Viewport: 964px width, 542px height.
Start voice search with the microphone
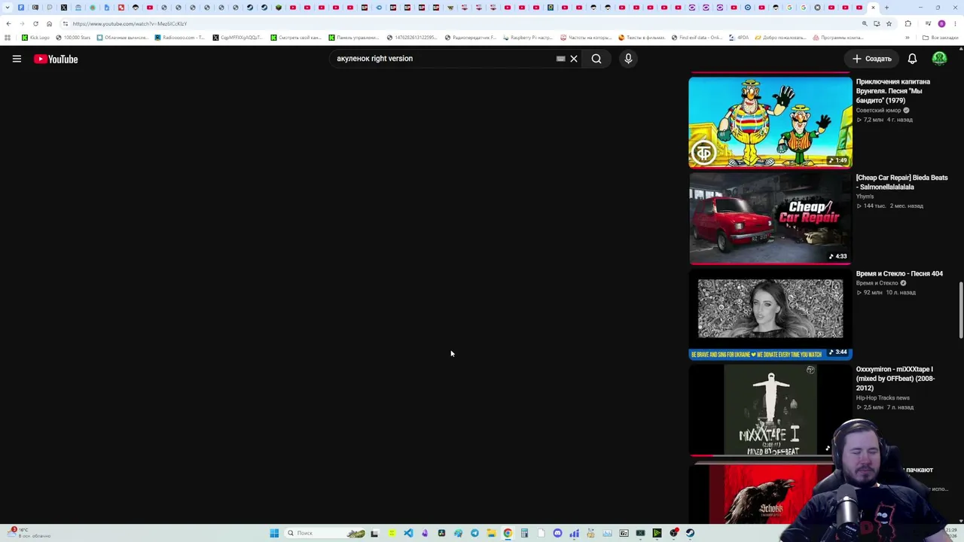tap(628, 59)
